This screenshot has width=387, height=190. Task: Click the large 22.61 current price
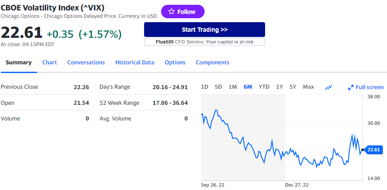click(x=21, y=33)
